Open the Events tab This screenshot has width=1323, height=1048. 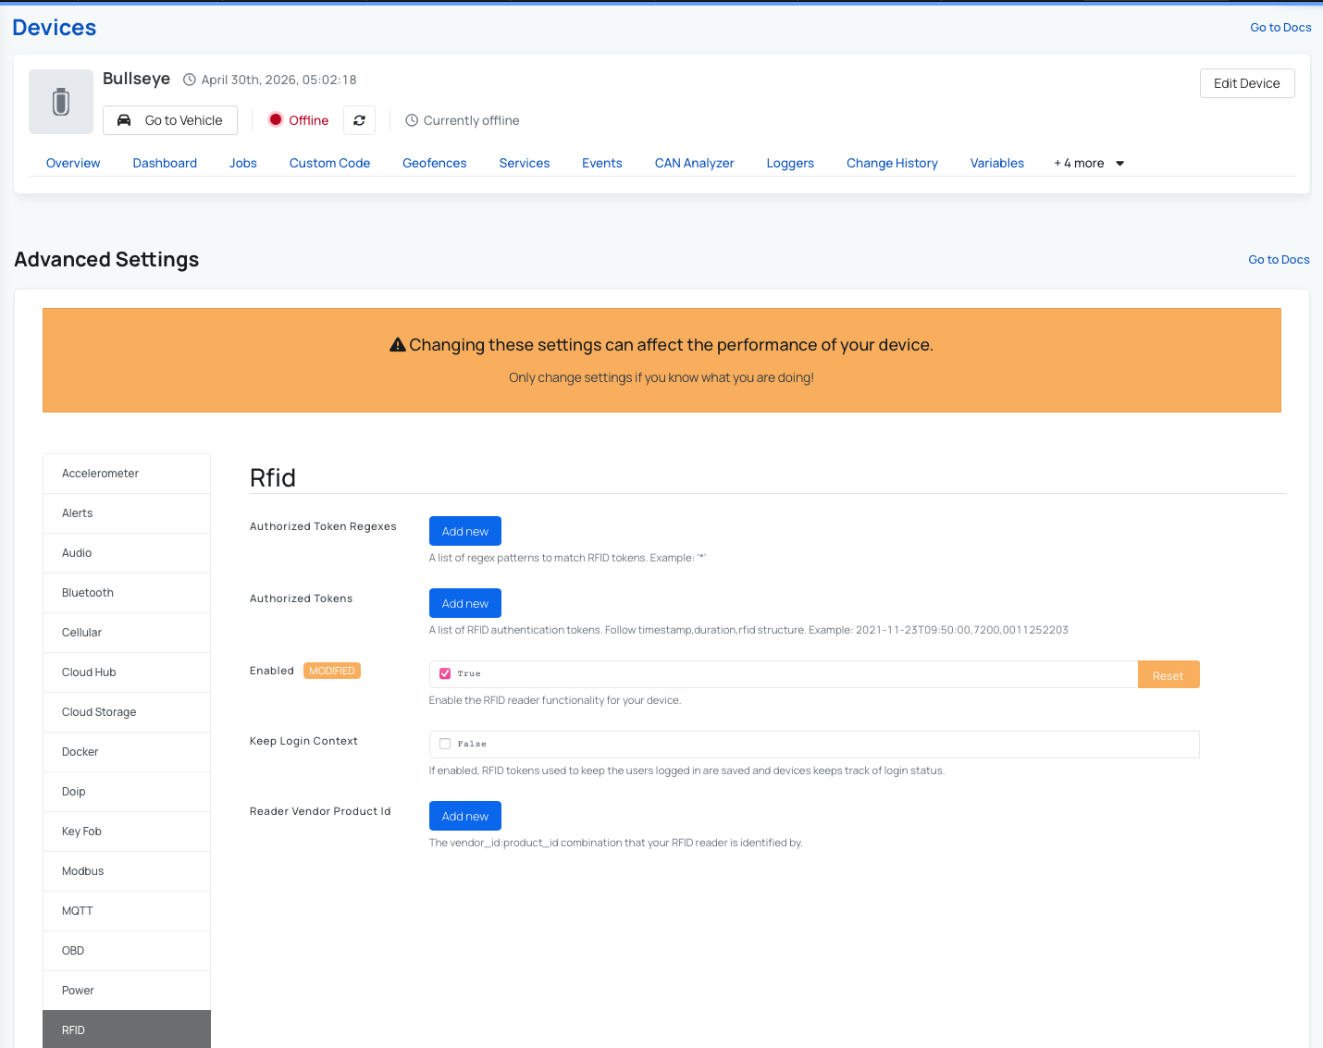tap(602, 163)
